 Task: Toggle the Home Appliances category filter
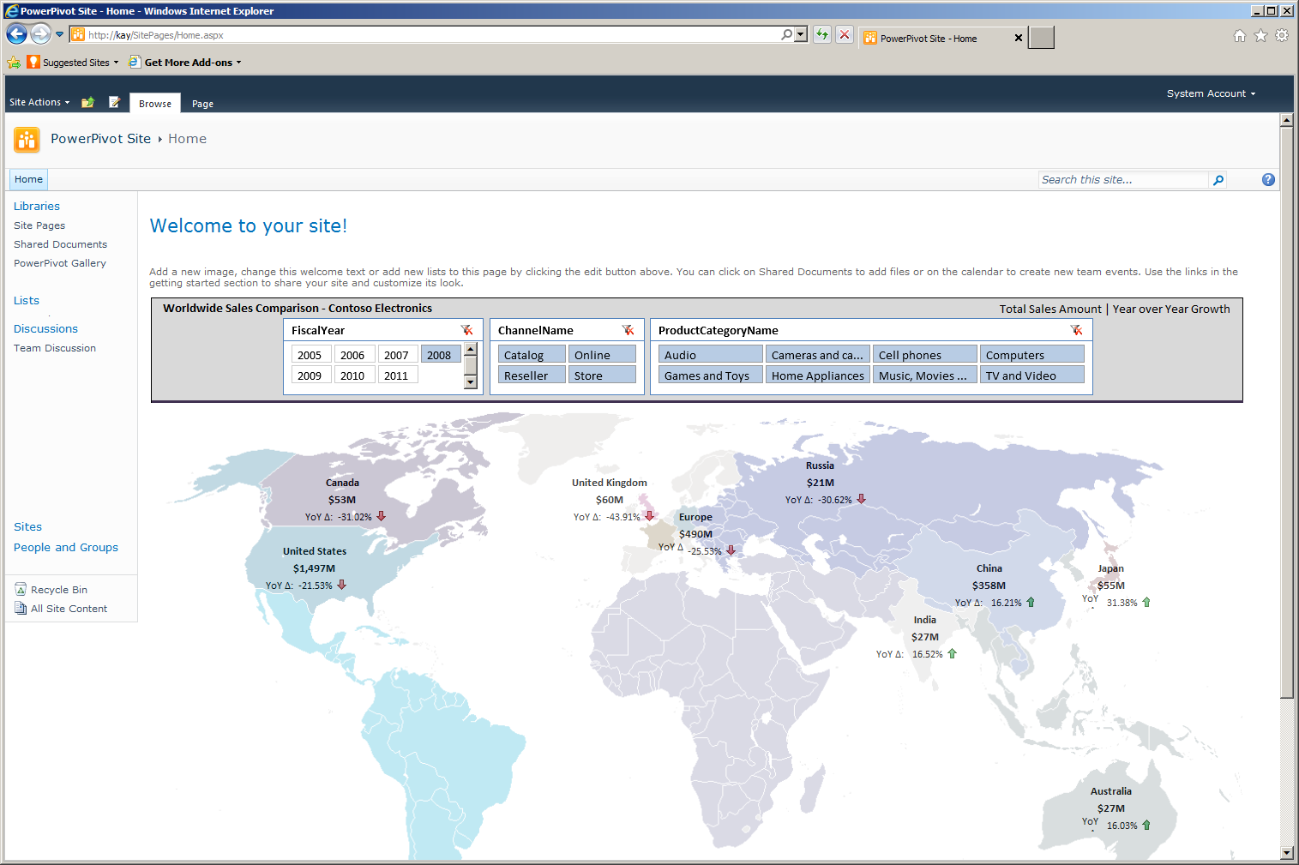[818, 375]
